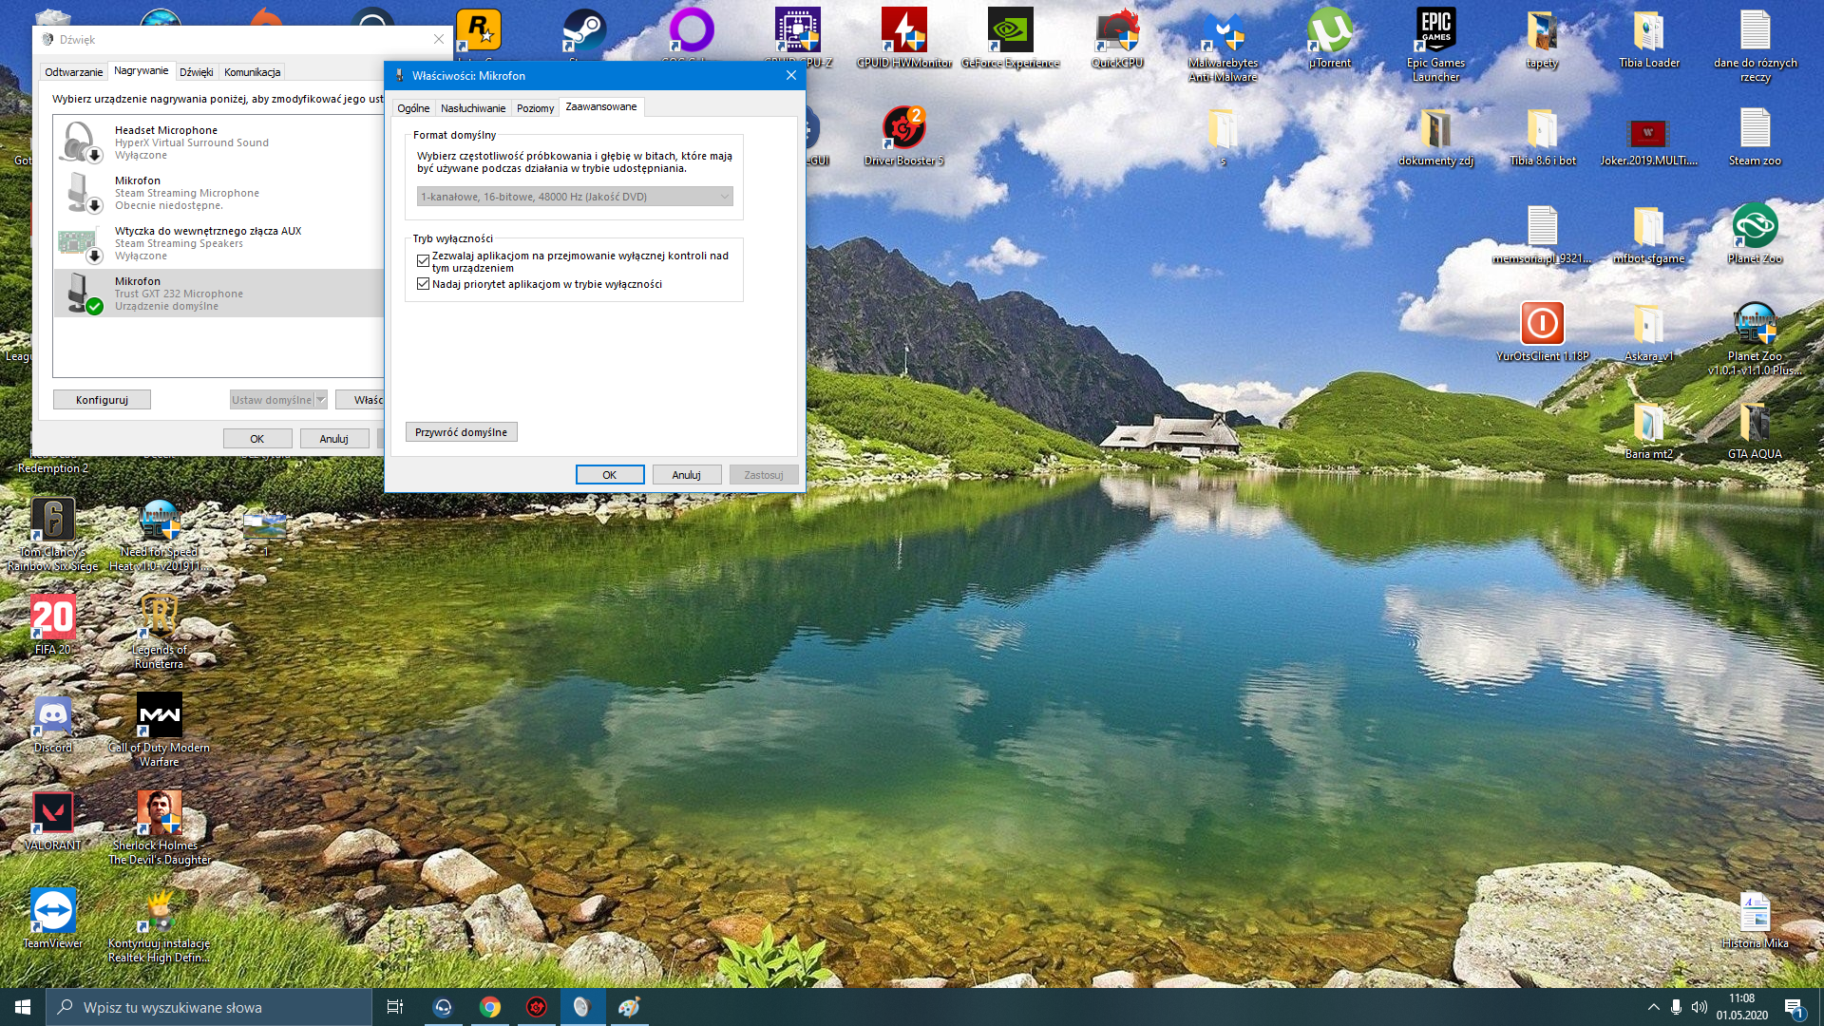Open the VALORANT desktop shortcut
This screenshot has height=1026, width=1824.
pyautogui.click(x=53, y=814)
